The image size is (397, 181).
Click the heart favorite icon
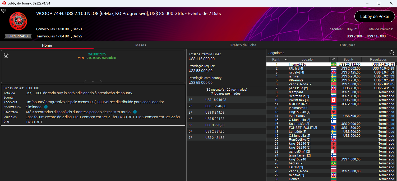(4, 11)
